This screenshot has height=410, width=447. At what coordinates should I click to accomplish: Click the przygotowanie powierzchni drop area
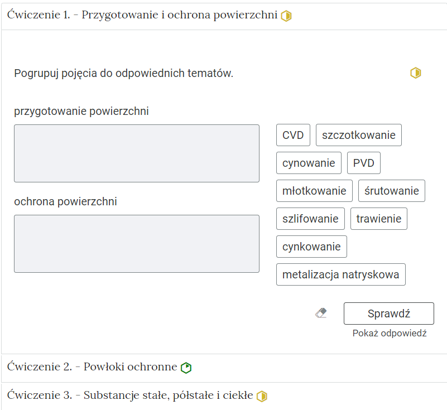pyautogui.click(x=137, y=153)
